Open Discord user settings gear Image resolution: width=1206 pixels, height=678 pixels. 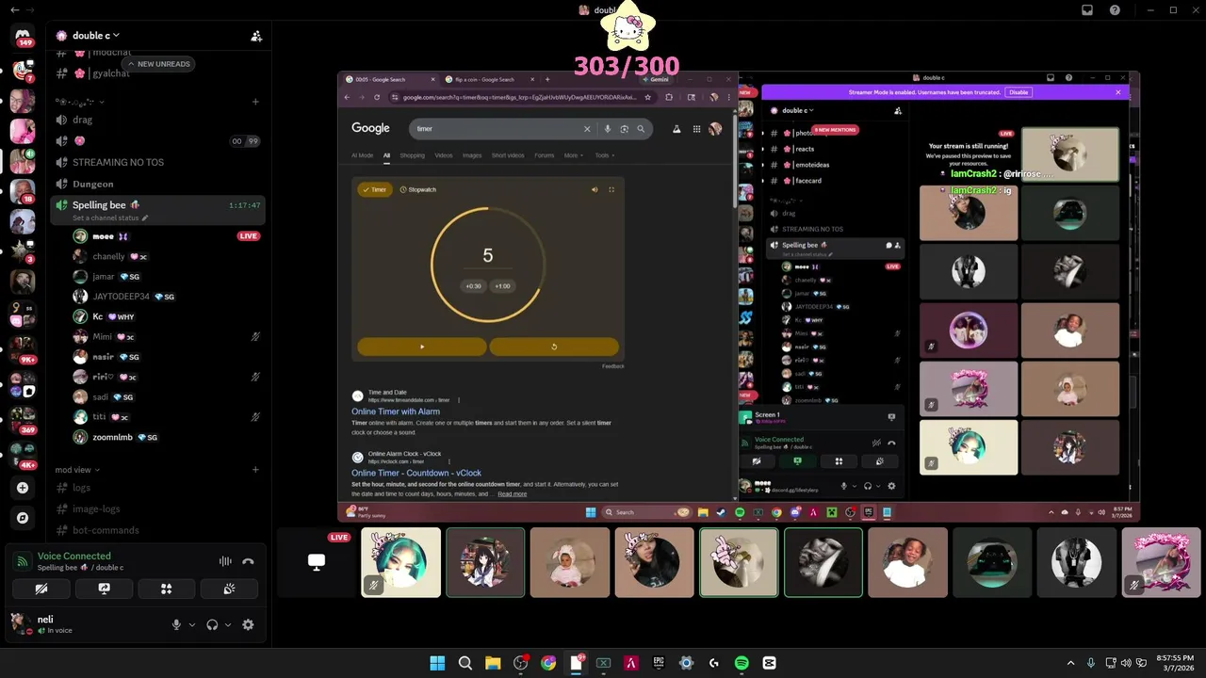pyautogui.click(x=248, y=624)
